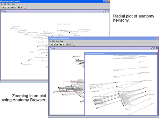Click document page icon in back window toolbar
Screen dimensions: 159x119
pos(25,7)
